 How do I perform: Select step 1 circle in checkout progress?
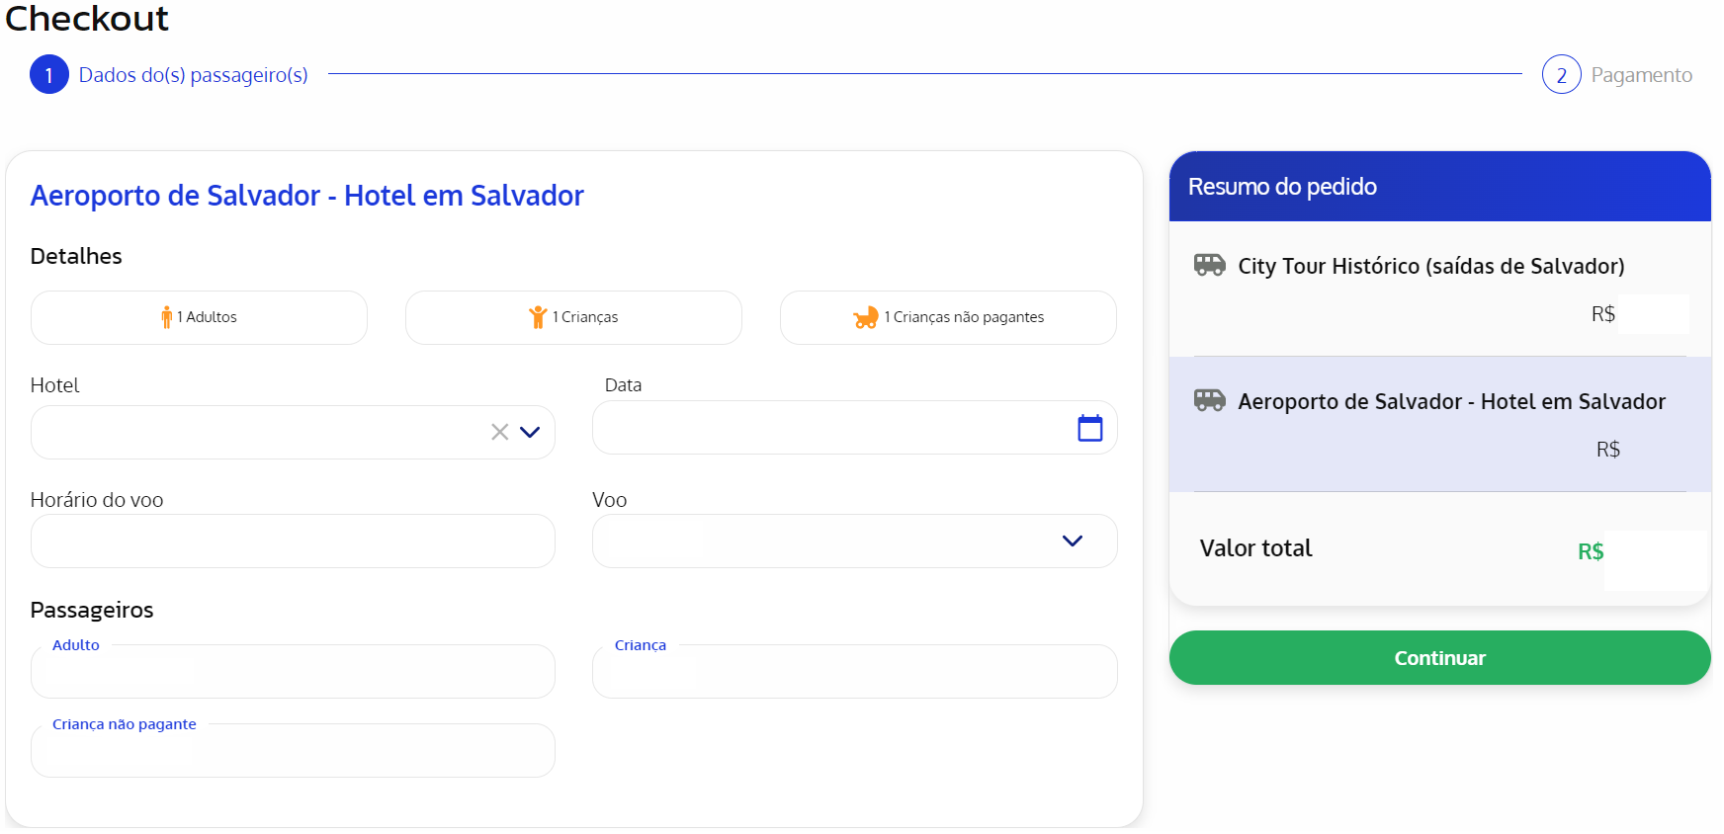(49, 75)
